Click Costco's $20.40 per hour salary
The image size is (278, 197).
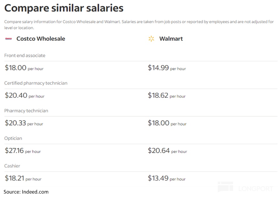click(x=24, y=96)
